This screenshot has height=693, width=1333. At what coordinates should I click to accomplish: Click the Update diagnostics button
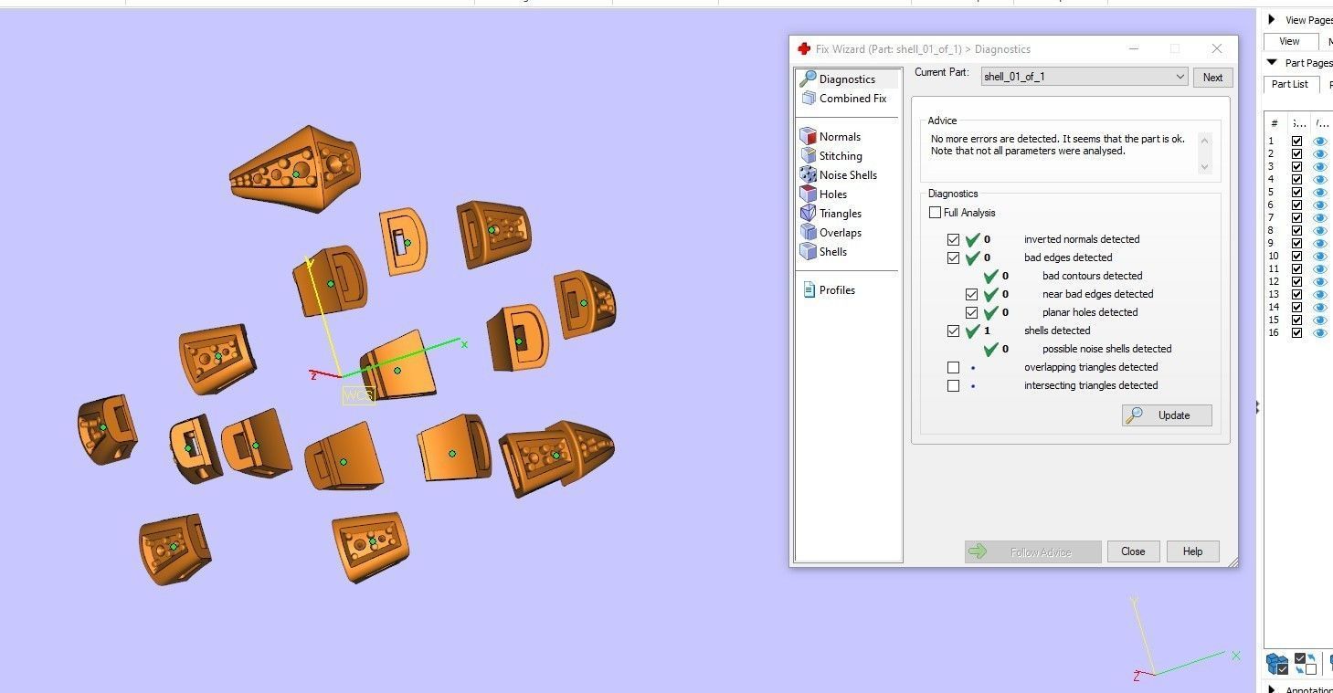(1167, 415)
